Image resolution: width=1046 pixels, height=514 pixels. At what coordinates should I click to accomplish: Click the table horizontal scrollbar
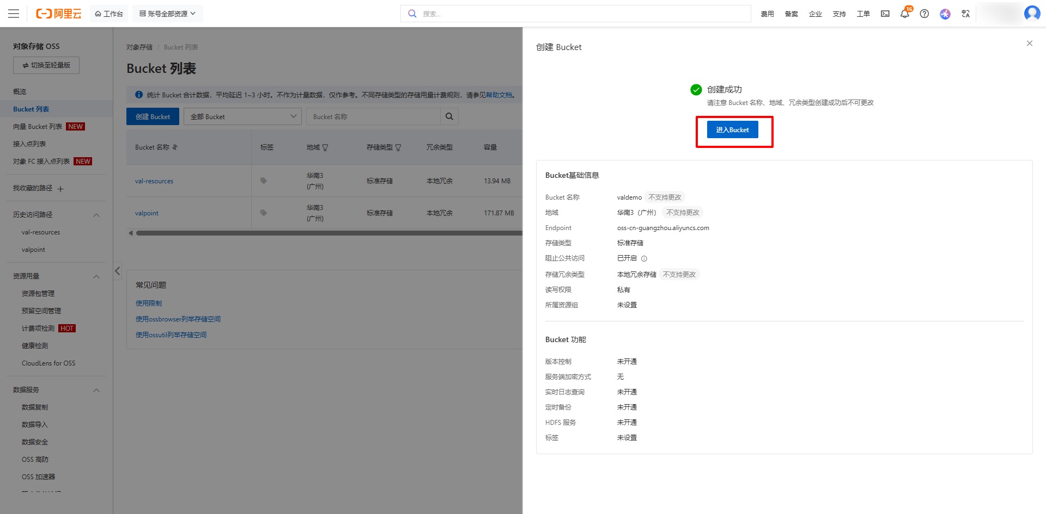pos(329,233)
